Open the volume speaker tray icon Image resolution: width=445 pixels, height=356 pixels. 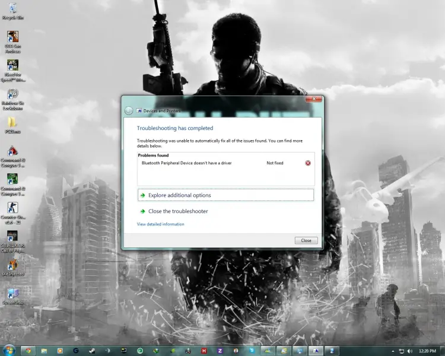[410, 351]
